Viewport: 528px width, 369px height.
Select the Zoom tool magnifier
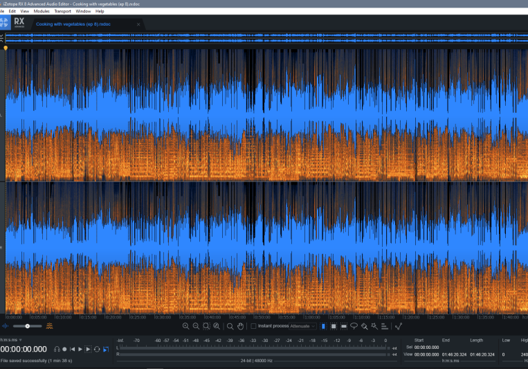(x=230, y=326)
